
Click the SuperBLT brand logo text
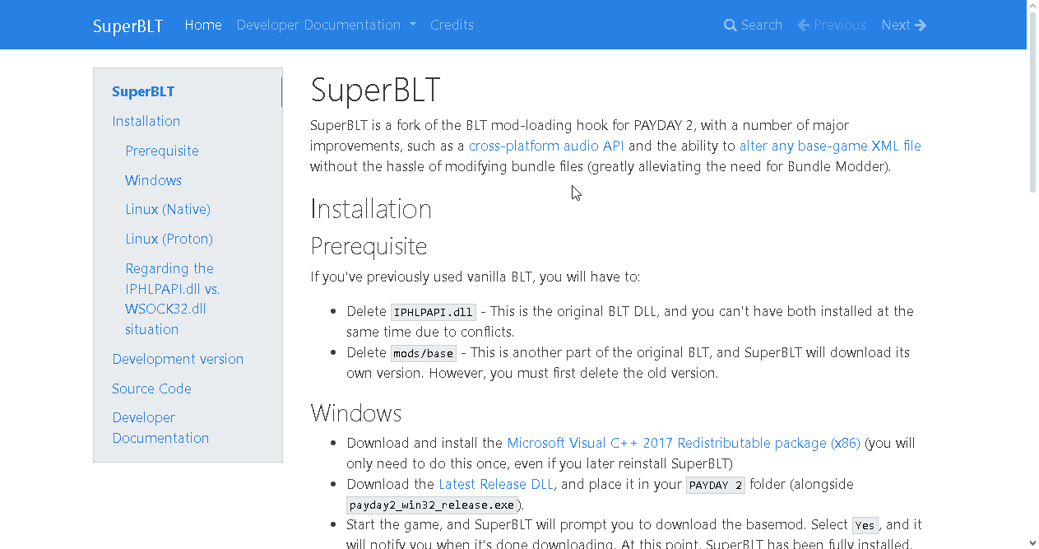[128, 26]
